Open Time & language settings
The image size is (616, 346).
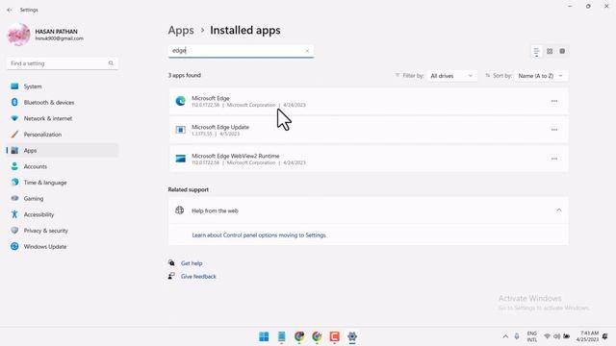pyautogui.click(x=62, y=183)
